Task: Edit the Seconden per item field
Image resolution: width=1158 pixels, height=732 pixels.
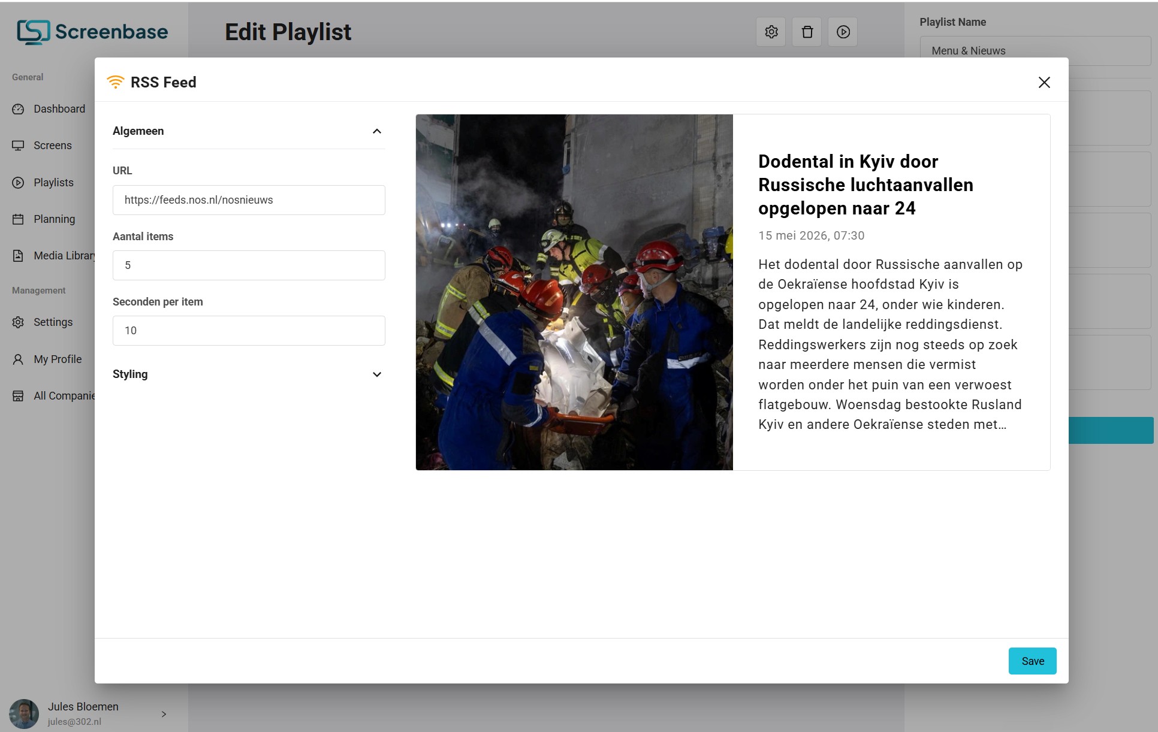Action: (249, 331)
